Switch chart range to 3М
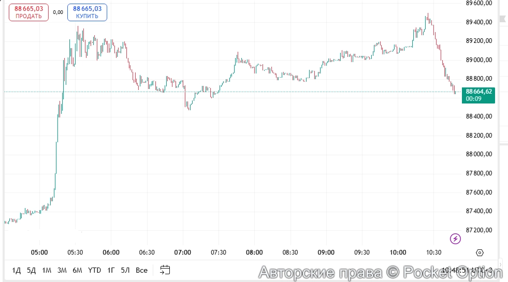The width and height of the screenshot is (508, 282). pyautogui.click(x=62, y=270)
